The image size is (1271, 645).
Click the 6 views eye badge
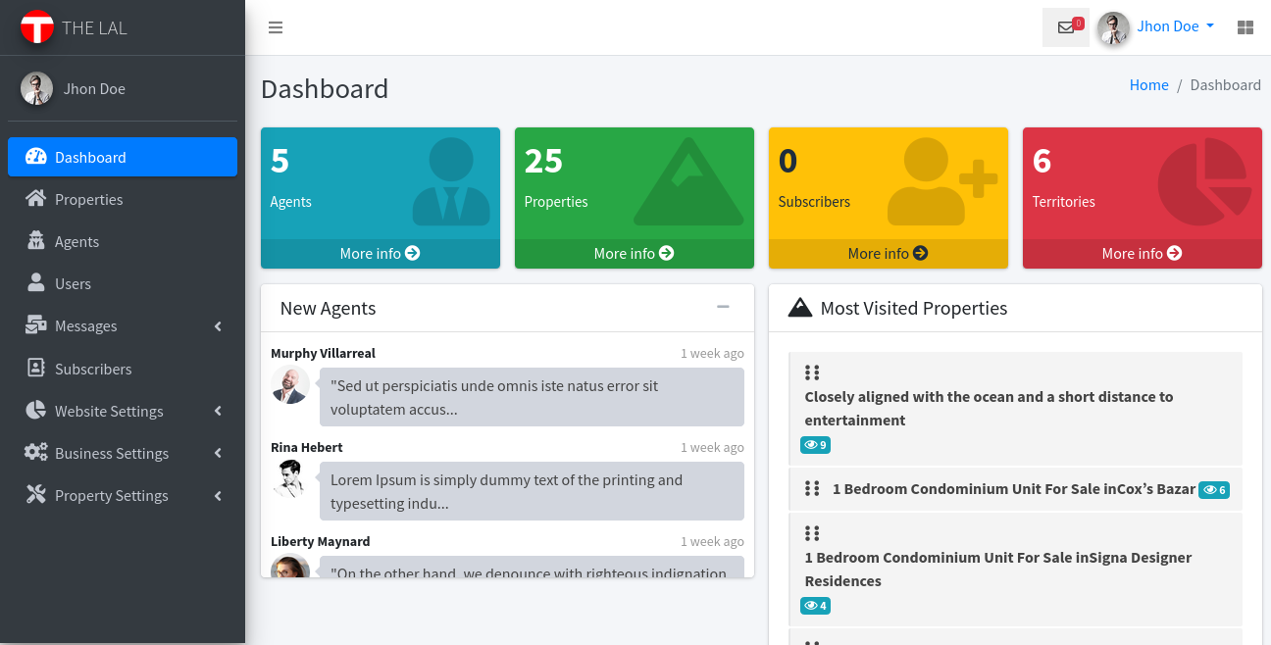(1214, 489)
